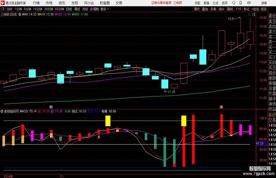Open the 财富圈 menu
The height and width of the screenshot is (178, 276).
105,3
